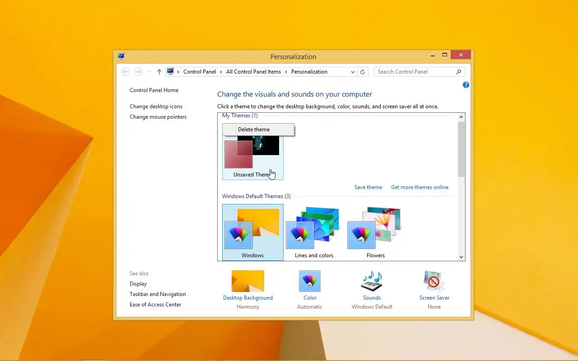
Task: Click the Save theme link
Action: point(368,187)
